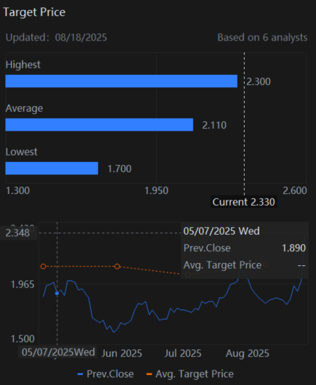
Task: Click the 2.600 bar chart axis label
Action: (x=295, y=190)
